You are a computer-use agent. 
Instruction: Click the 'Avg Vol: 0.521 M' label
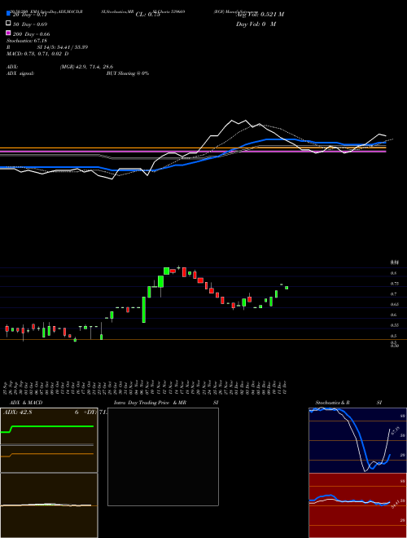260,15
